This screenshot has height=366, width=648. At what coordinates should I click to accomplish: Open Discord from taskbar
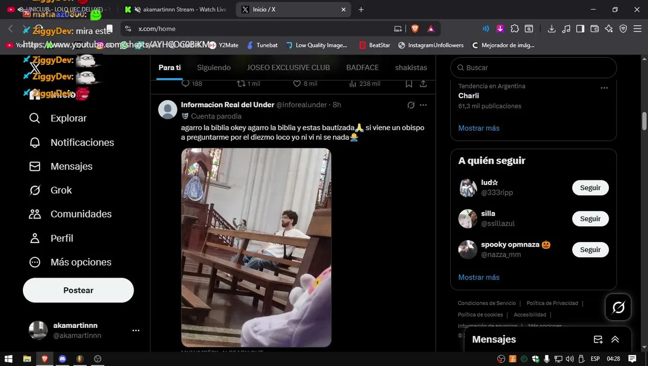(62, 359)
